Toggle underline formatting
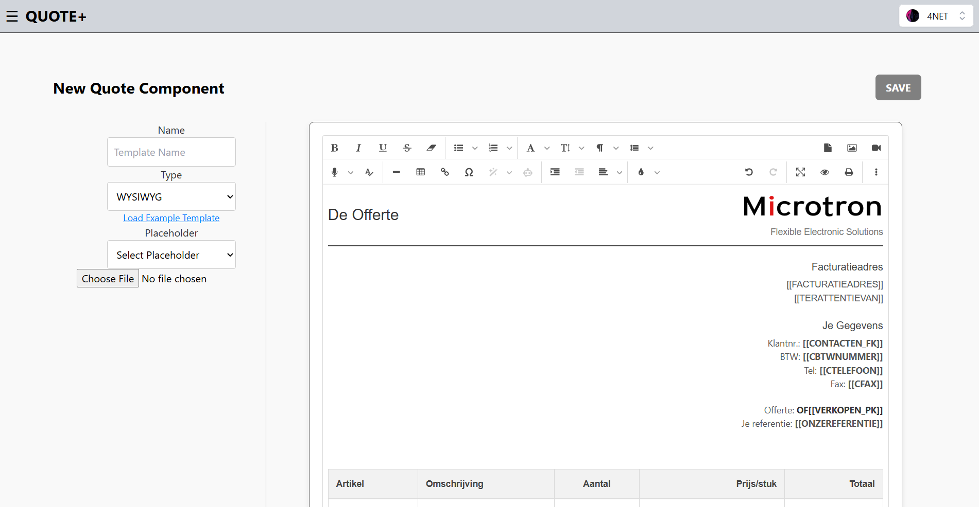This screenshot has width=979, height=507. tap(383, 148)
